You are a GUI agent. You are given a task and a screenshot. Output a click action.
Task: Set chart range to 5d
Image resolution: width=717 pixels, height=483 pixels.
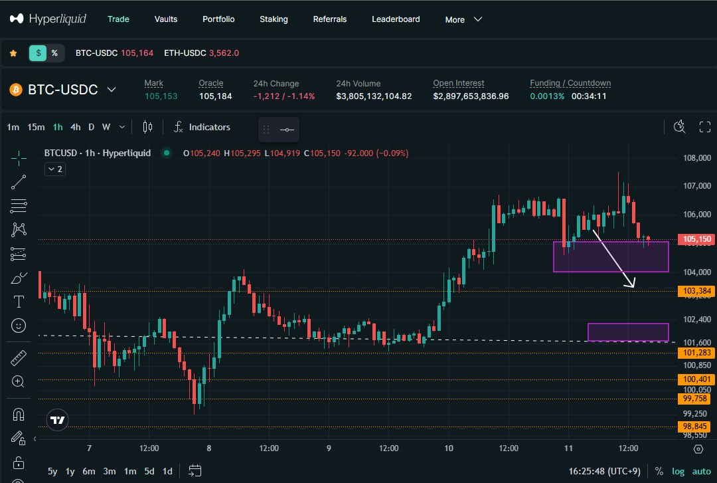(x=149, y=471)
